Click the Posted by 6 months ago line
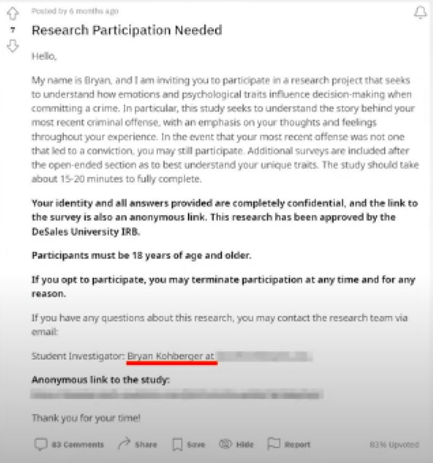 [x=75, y=11]
